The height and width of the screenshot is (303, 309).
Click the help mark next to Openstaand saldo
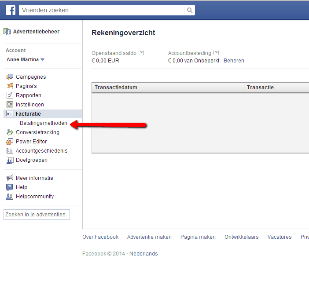point(141,53)
